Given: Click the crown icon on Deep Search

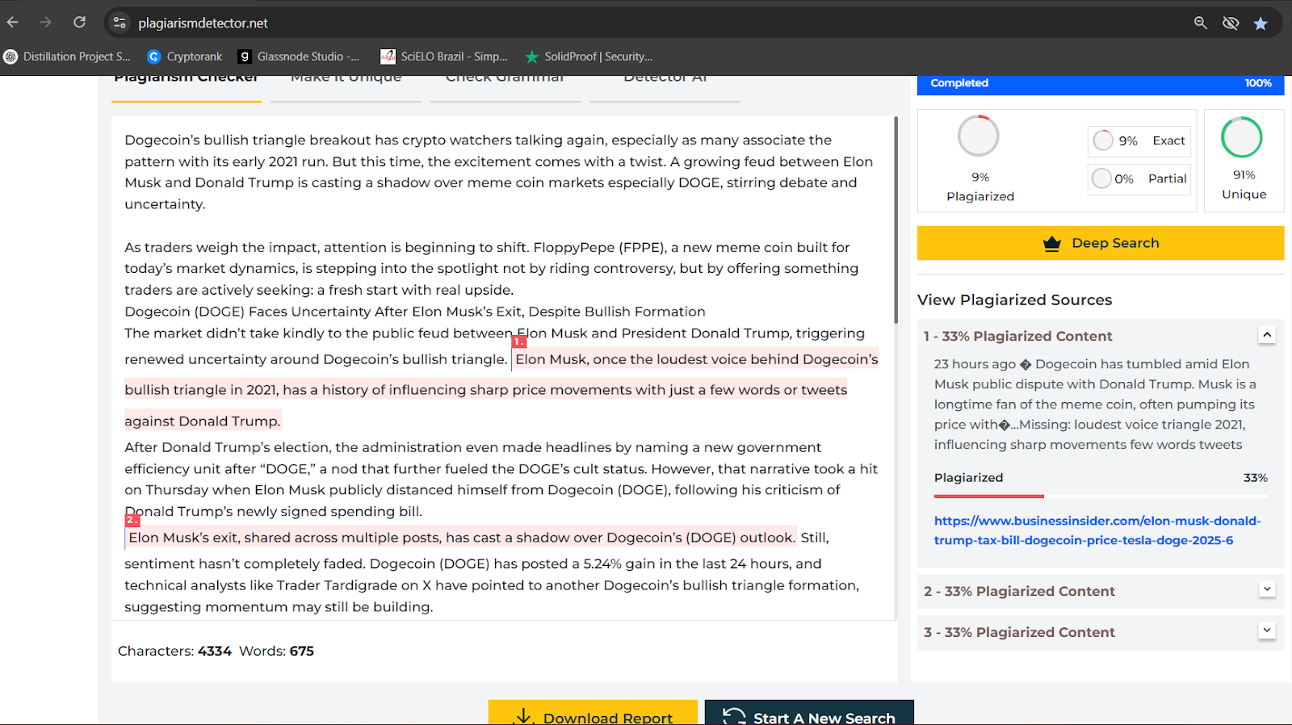Looking at the screenshot, I should tap(1051, 243).
